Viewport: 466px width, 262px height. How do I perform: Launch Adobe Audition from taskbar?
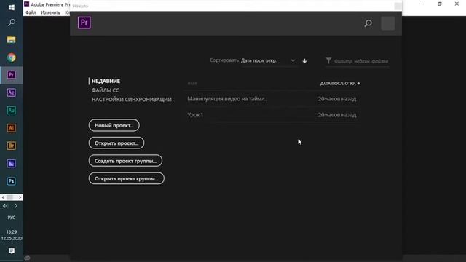click(x=12, y=110)
